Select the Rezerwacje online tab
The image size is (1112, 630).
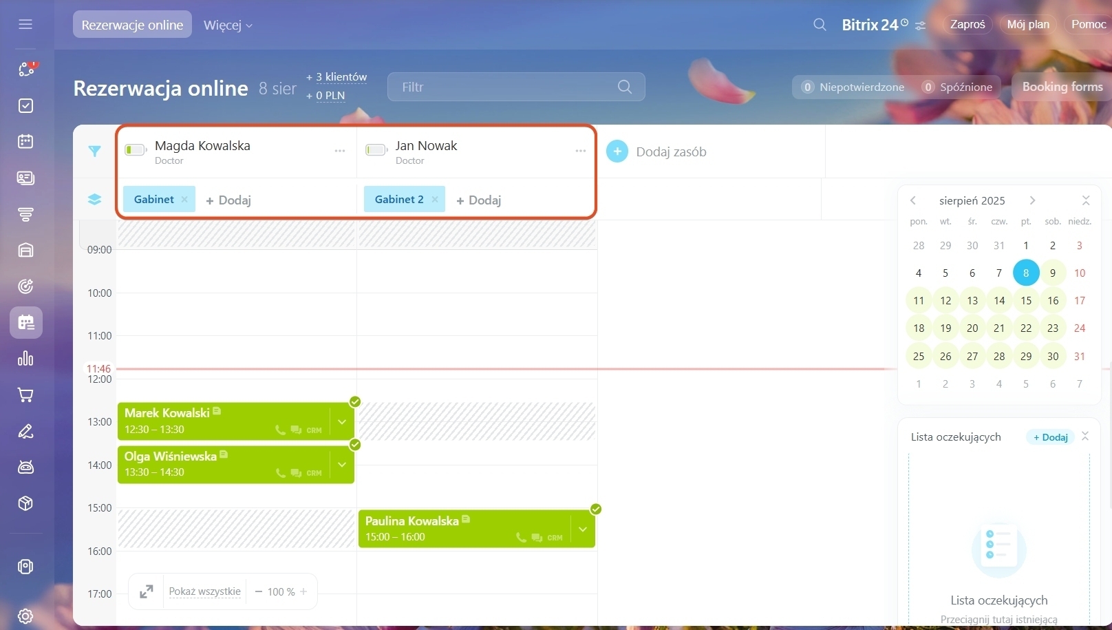tap(132, 25)
